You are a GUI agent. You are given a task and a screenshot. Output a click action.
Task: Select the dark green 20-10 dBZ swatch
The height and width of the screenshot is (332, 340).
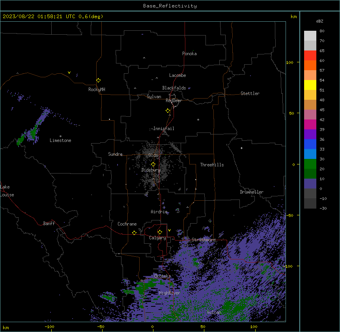click(310, 174)
